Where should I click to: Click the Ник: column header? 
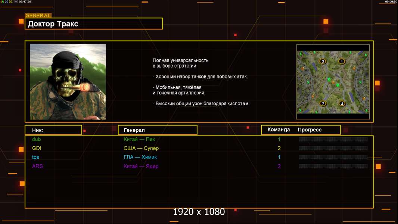53,130
